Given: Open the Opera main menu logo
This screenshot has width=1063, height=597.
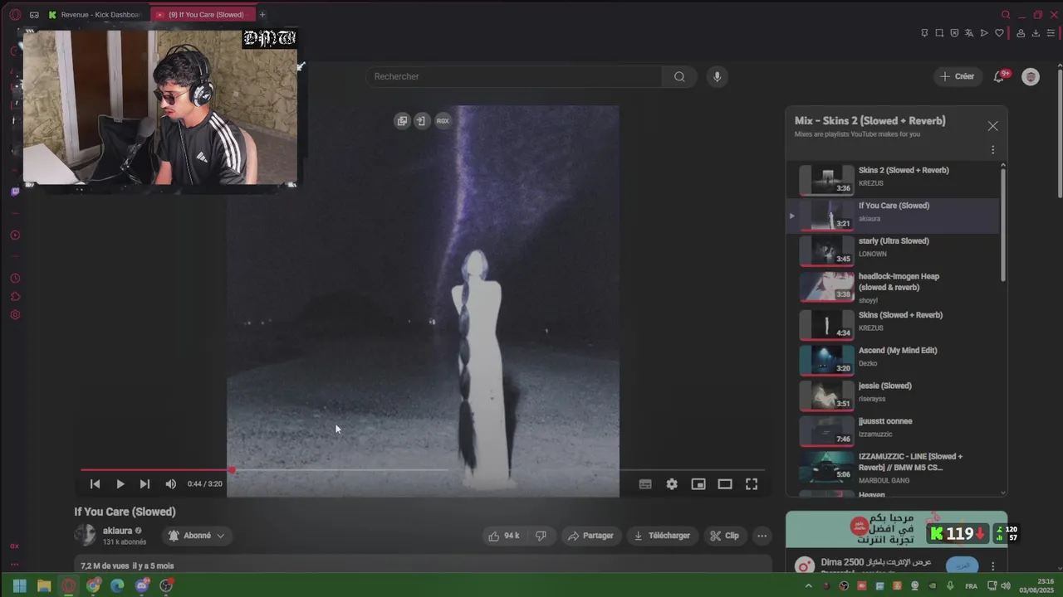Looking at the screenshot, I should point(15,14).
